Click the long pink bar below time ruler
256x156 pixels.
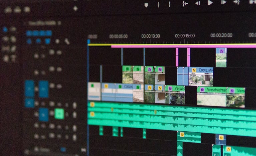pyautogui.click(x=183, y=47)
